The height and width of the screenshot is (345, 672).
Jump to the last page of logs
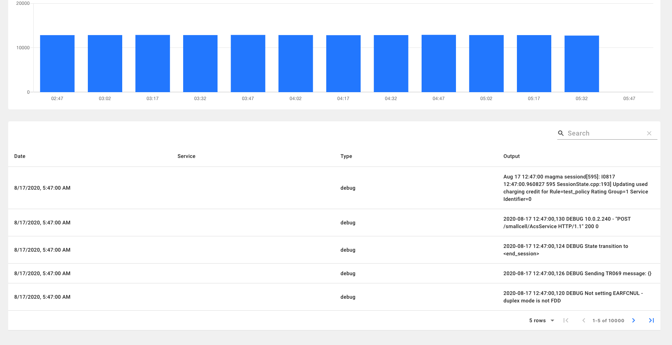click(651, 320)
